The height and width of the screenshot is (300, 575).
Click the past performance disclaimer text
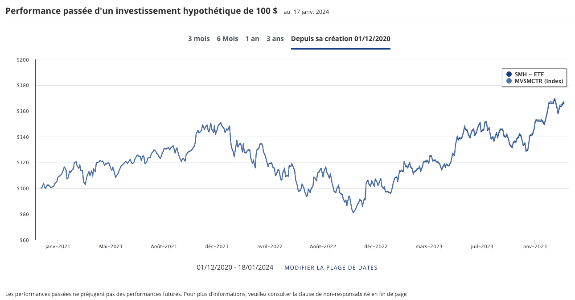(x=206, y=294)
